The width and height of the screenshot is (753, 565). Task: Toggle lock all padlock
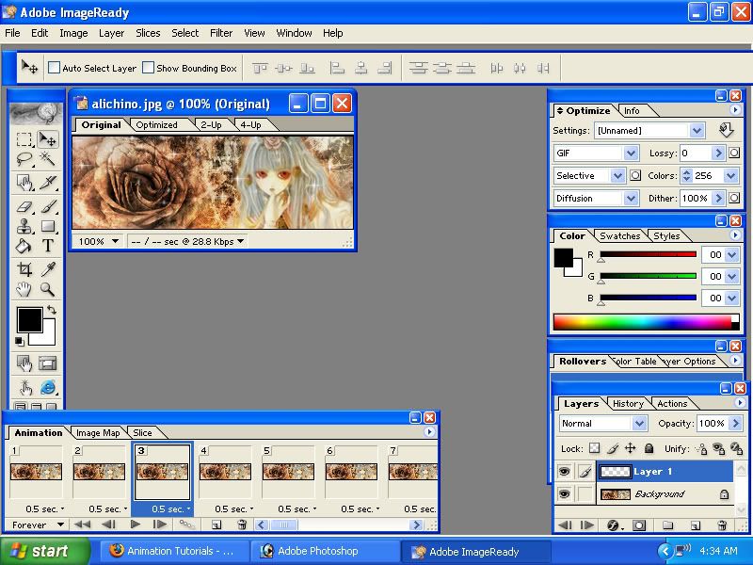coord(649,448)
